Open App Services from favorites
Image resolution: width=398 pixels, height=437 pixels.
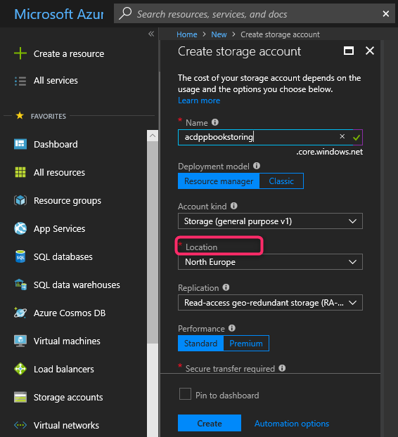[x=59, y=229]
